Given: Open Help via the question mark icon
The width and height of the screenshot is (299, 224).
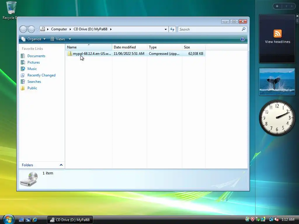Looking at the screenshot, I should pyautogui.click(x=243, y=39).
